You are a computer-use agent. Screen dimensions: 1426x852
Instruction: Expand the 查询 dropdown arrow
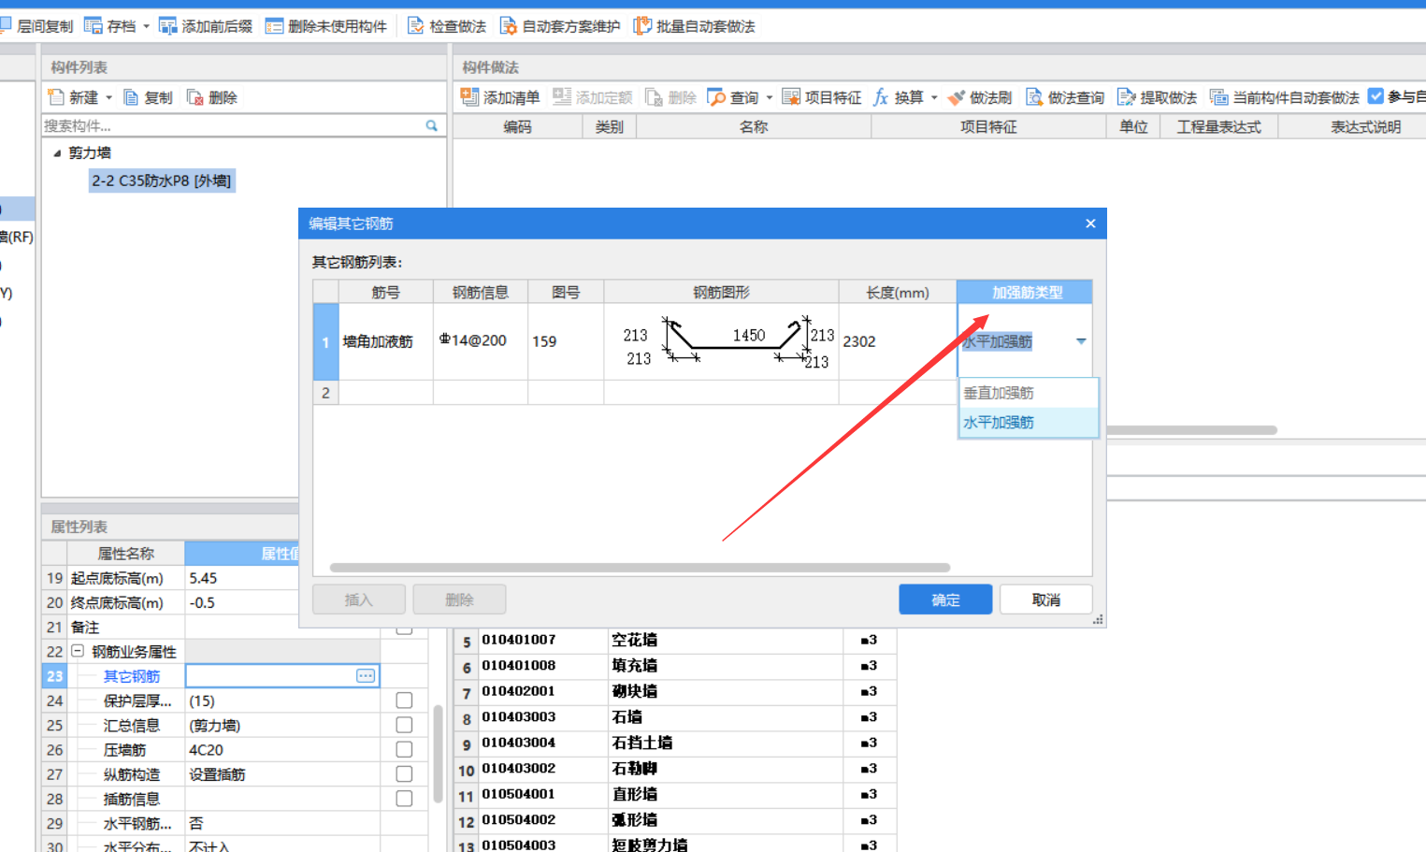tap(770, 97)
